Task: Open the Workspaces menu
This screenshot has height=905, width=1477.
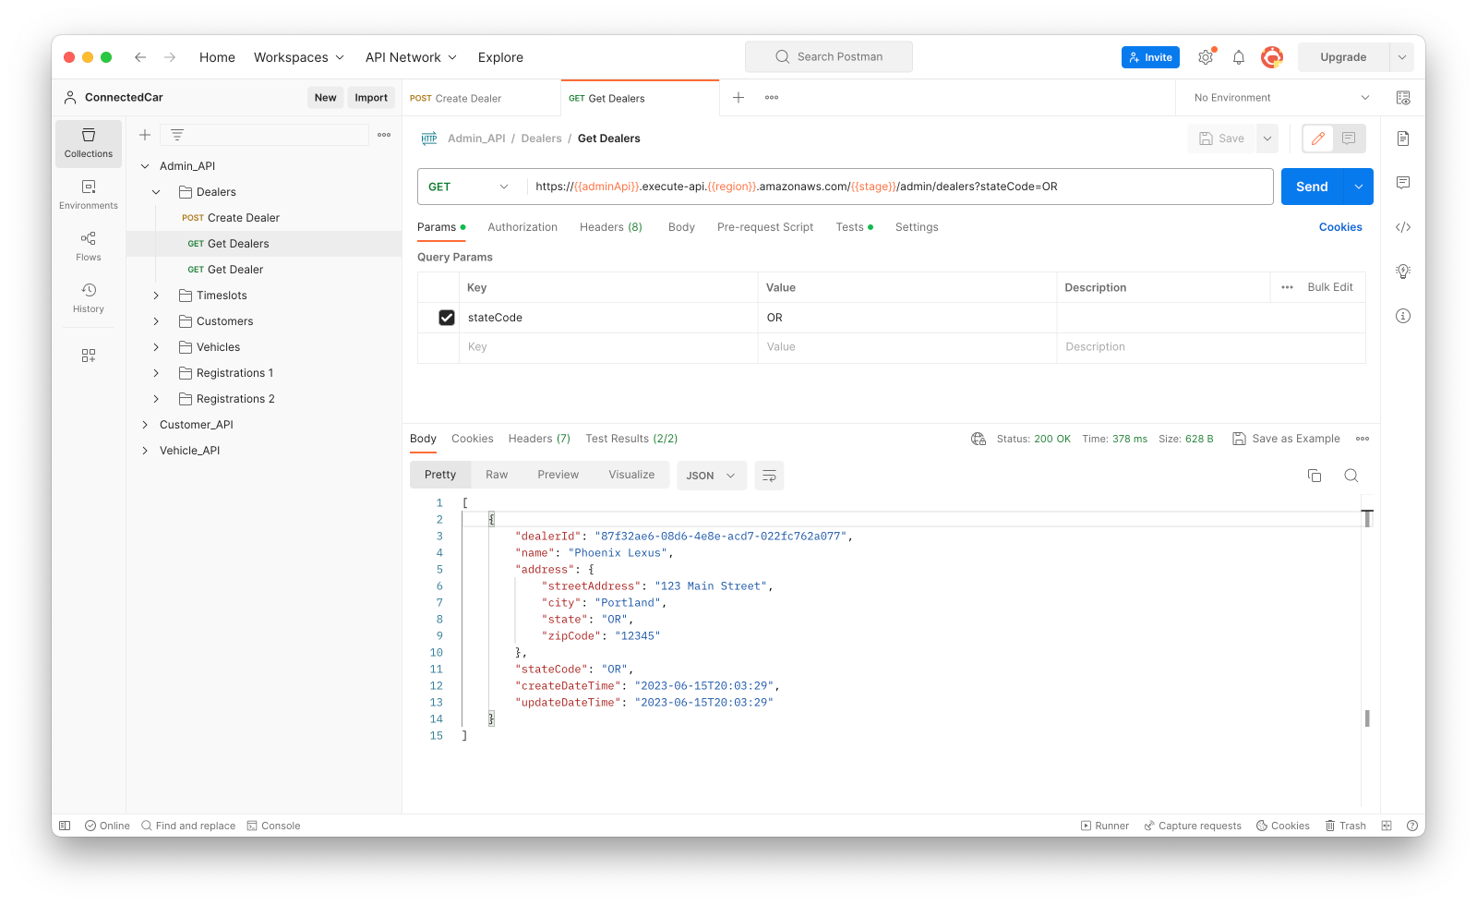Action: click(299, 57)
